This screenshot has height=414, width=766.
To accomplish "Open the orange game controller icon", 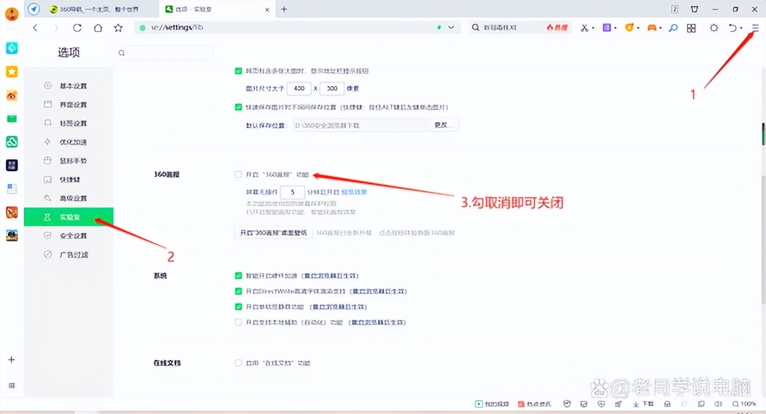I will pyautogui.click(x=652, y=28).
